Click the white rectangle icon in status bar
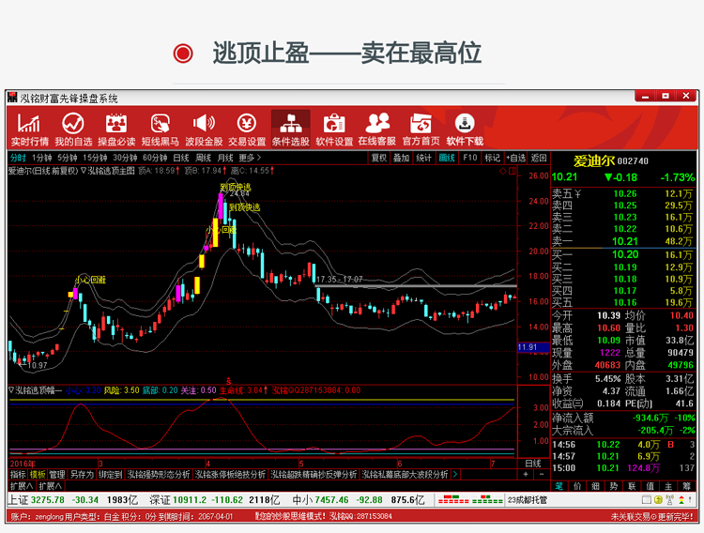 pyautogui.click(x=647, y=500)
